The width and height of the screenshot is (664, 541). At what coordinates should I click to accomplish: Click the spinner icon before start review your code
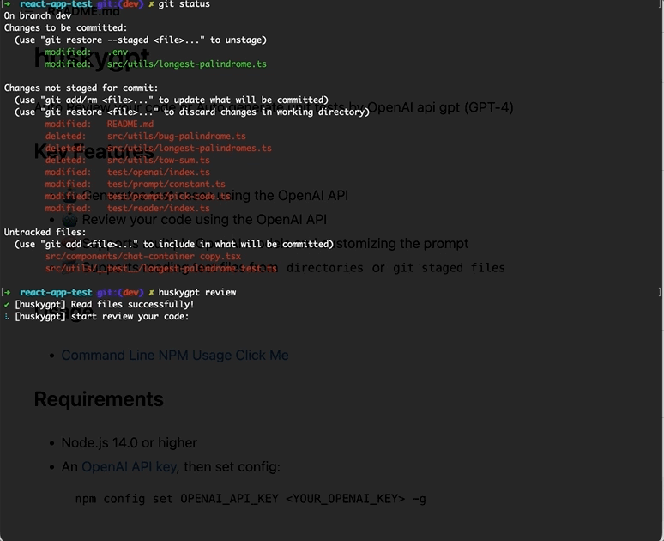(x=6, y=316)
